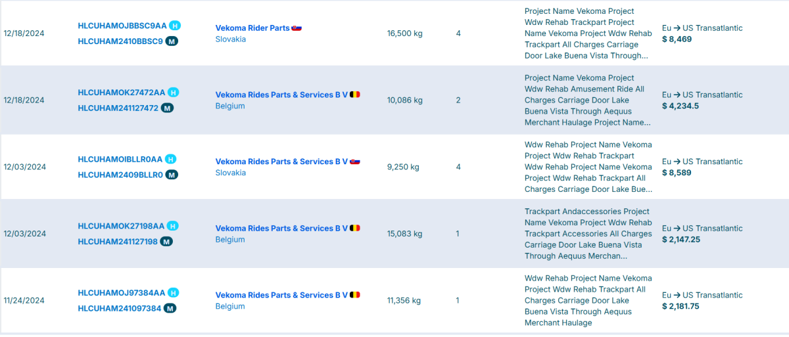Click the 10,086 kg weight cell
The height and width of the screenshot is (337, 789).
click(x=404, y=101)
